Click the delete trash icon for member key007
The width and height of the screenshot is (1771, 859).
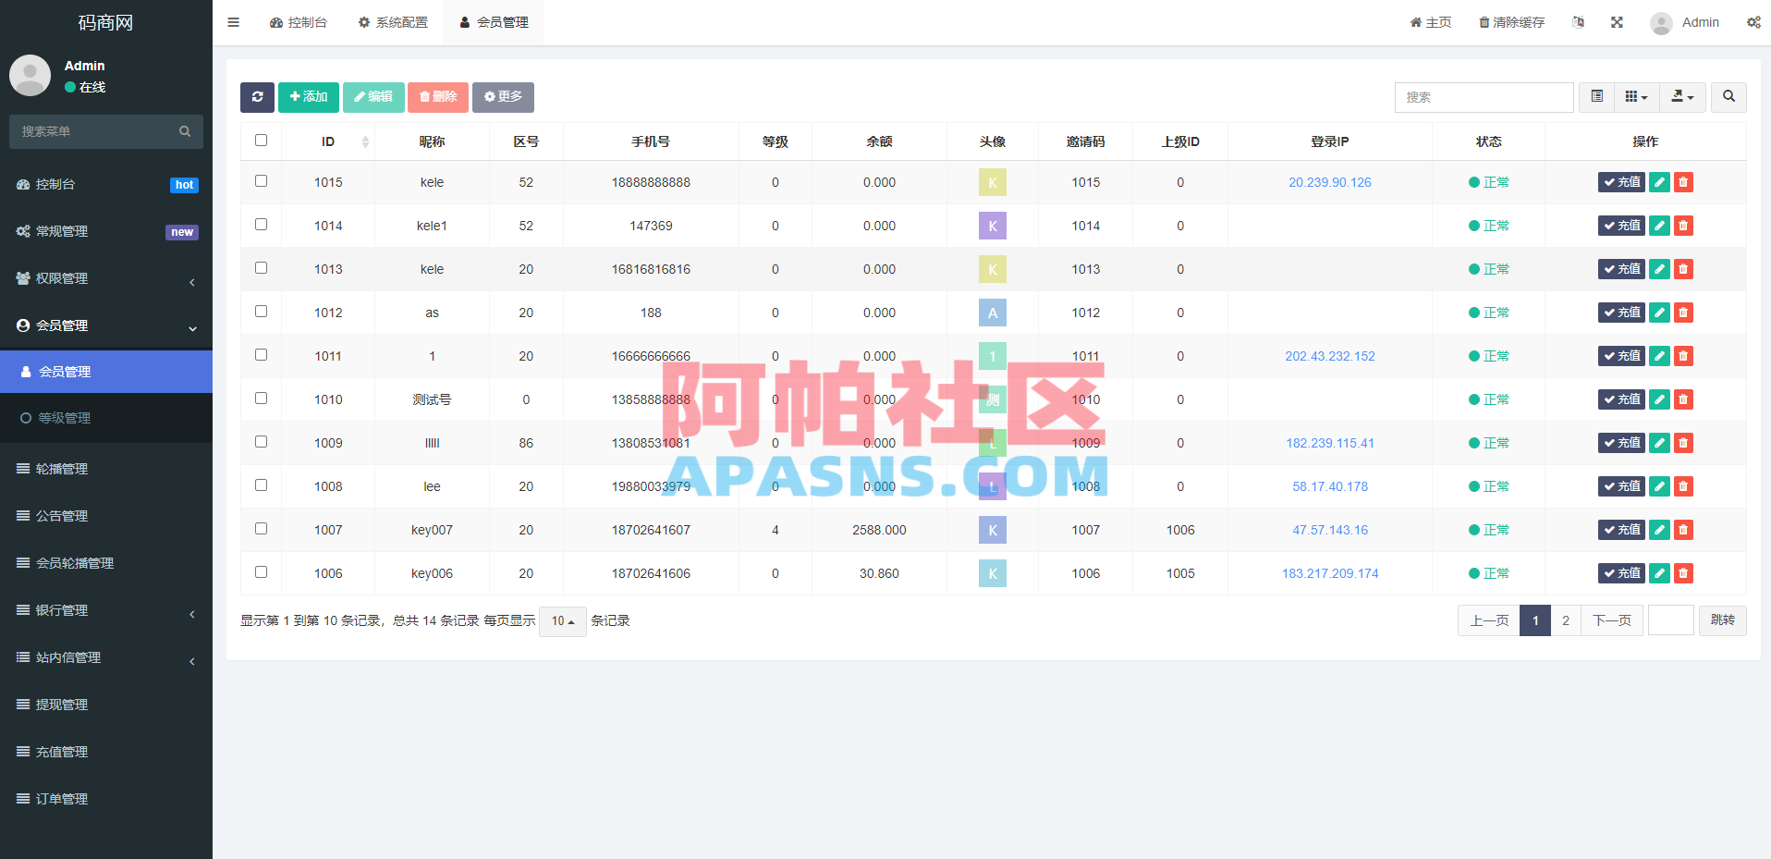(1682, 530)
